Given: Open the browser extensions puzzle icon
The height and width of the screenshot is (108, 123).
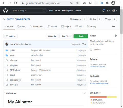Looking at the screenshot, I should (107, 3).
